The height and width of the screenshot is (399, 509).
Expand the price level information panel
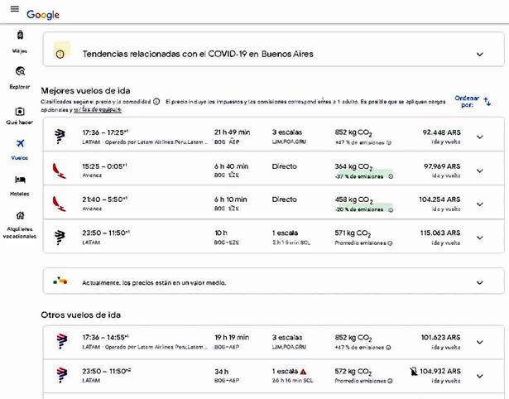(x=480, y=282)
